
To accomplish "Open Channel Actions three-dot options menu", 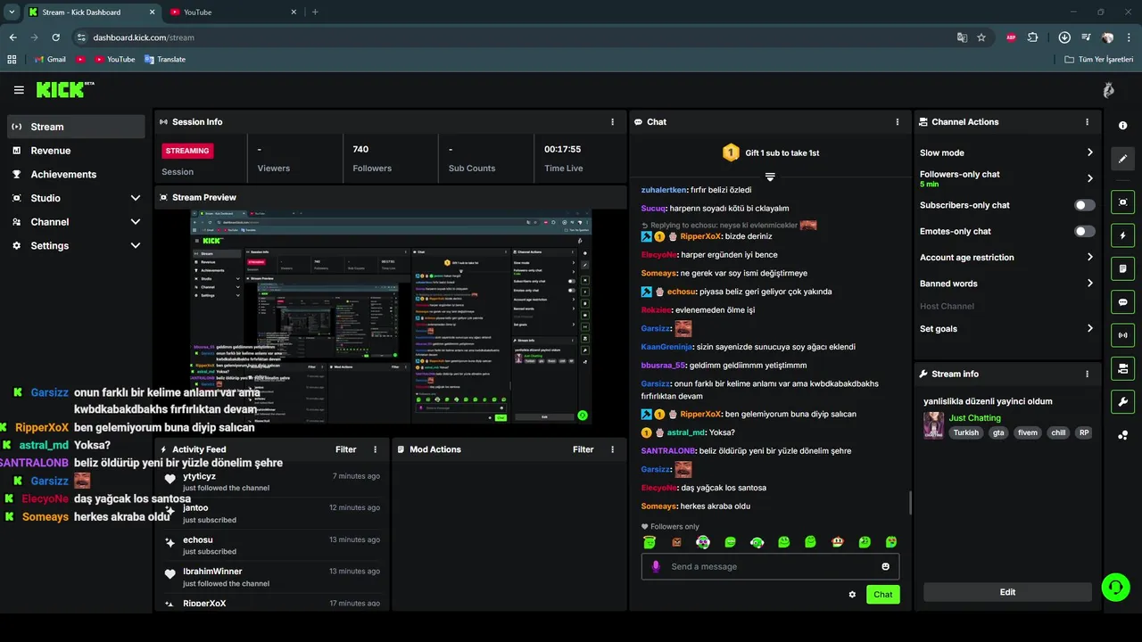I will click(x=1087, y=122).
